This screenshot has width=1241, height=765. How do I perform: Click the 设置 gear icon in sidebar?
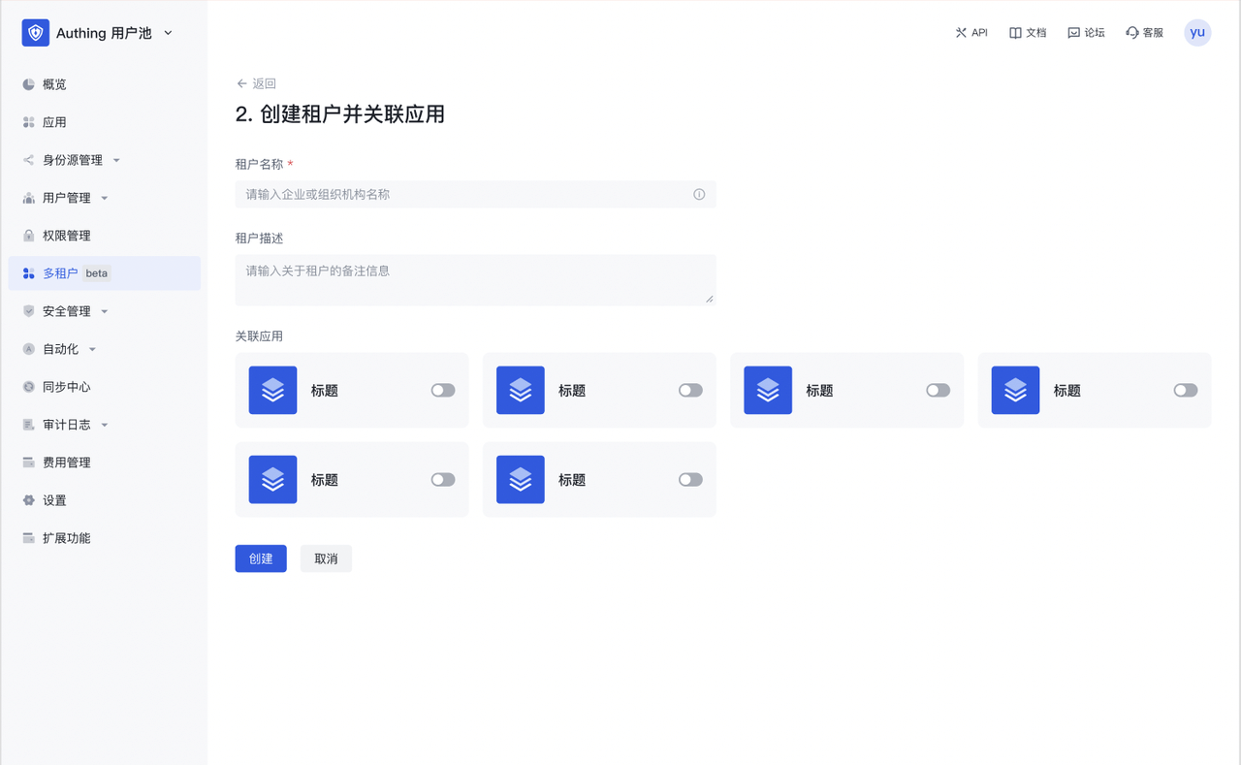tap(29, 500)
